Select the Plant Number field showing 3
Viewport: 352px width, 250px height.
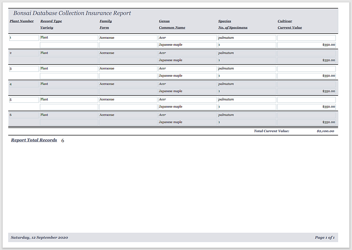[x=24, y=69]
